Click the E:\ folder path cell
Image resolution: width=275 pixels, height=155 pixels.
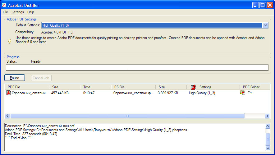(x=250, y=93)
